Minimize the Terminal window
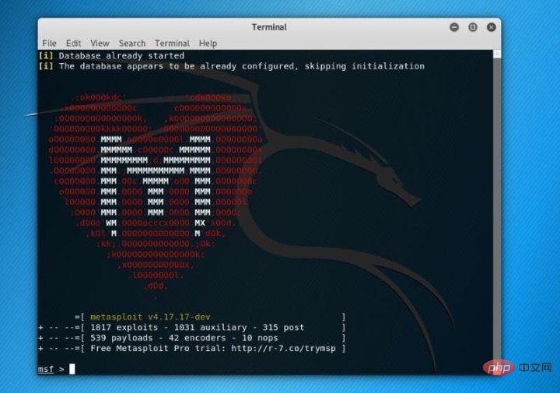This screenshot has width=560, height=393. pos(454,27)
